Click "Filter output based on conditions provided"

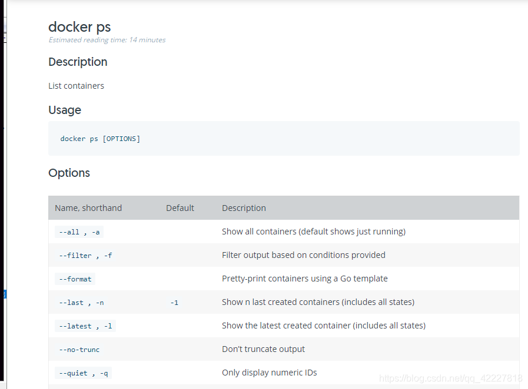click(x=303, y=255)
